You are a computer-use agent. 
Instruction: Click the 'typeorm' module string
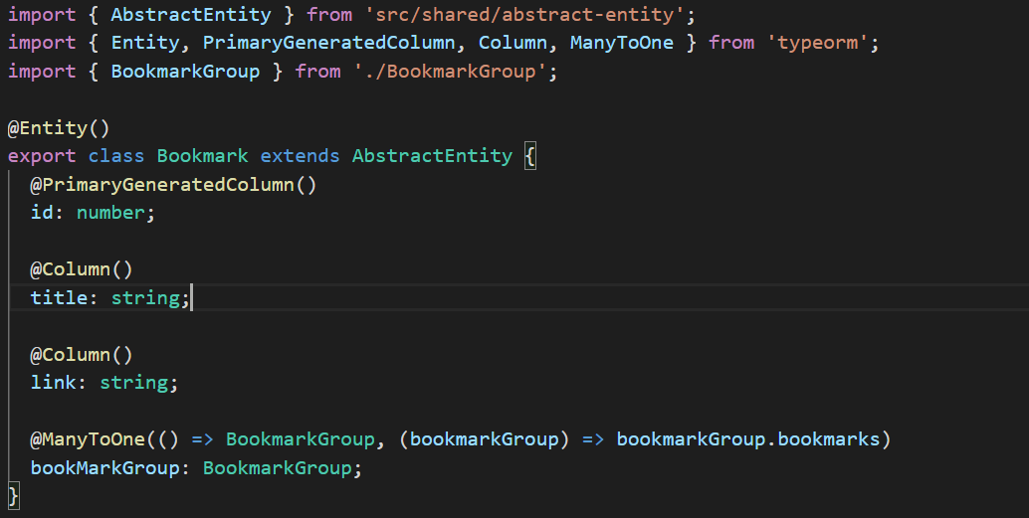point(818,43)
